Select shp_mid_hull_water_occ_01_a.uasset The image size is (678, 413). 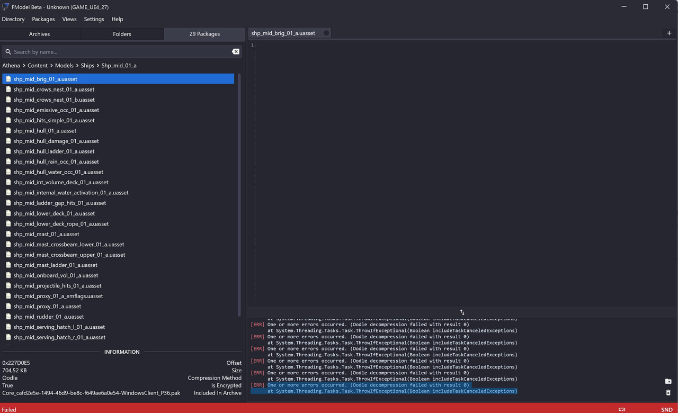[x=118, y=172]
